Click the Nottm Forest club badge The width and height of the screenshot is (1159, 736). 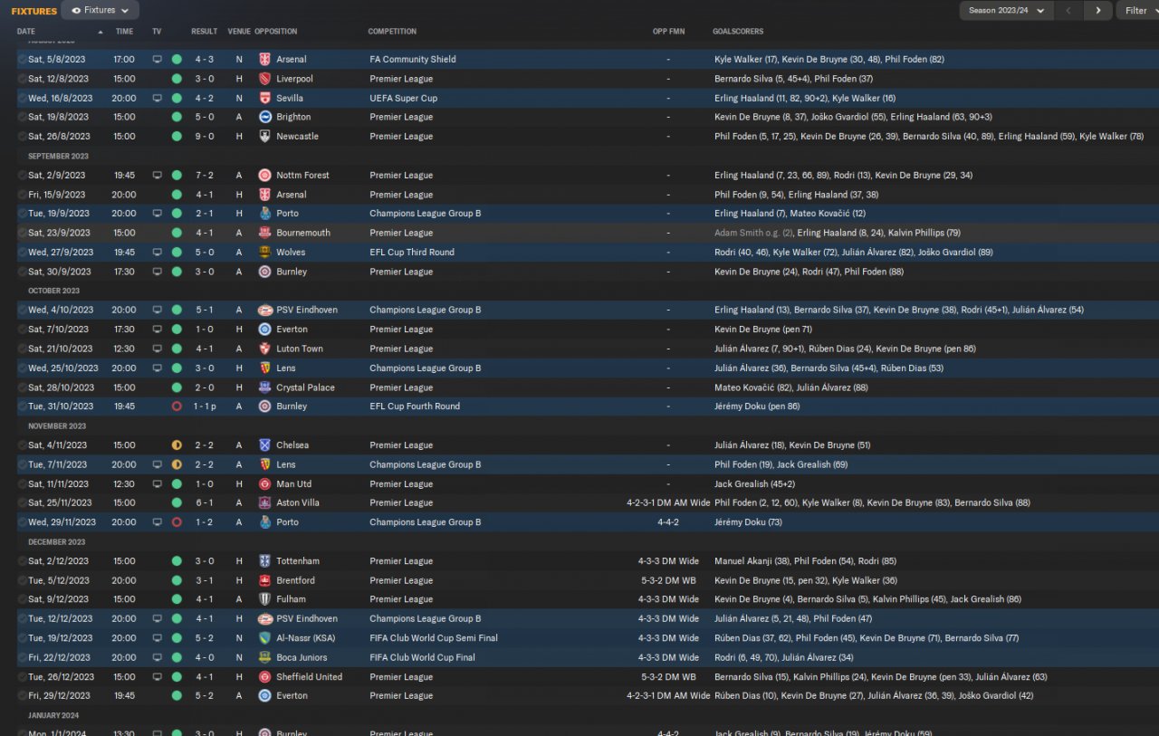(265, 176)
